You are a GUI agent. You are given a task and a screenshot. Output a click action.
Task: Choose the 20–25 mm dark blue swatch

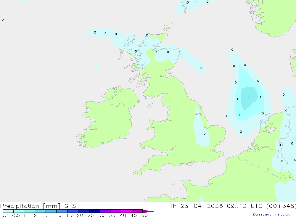[83, 211]
